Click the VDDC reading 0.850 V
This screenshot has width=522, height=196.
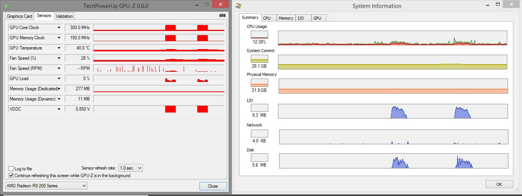pos(78,109)
